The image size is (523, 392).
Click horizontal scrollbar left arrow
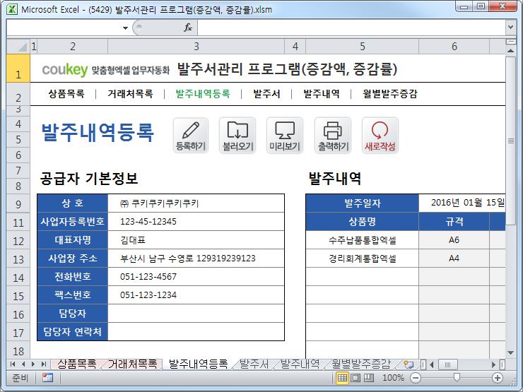[432, 364]
